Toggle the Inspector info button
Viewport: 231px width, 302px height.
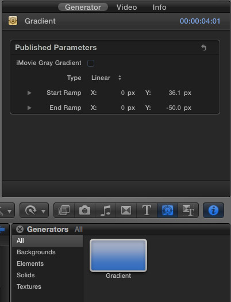213,210
